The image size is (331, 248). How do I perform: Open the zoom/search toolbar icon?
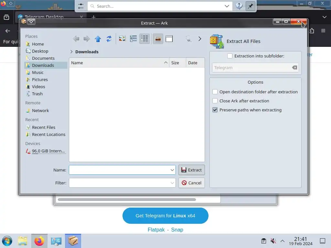click(188, 39)
